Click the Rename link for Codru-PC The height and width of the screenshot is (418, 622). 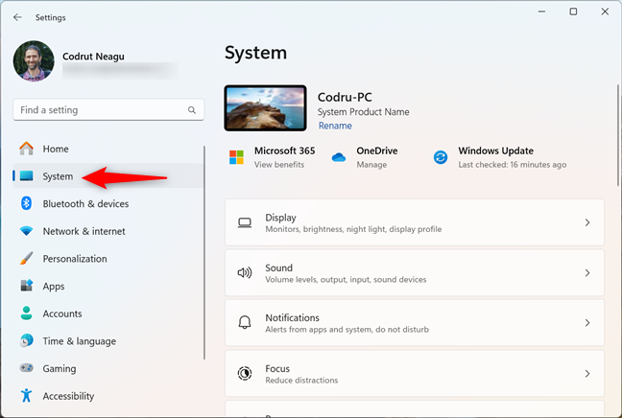(335, 126)
